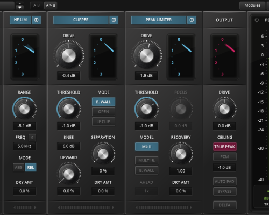Click the Output DRIVE knob
The image size is (269, 215).
[x=224, y=109]
